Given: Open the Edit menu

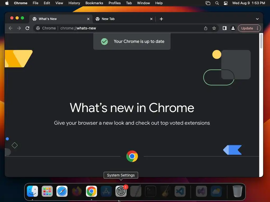Looking at the screenshot, I should coord(47,3).
